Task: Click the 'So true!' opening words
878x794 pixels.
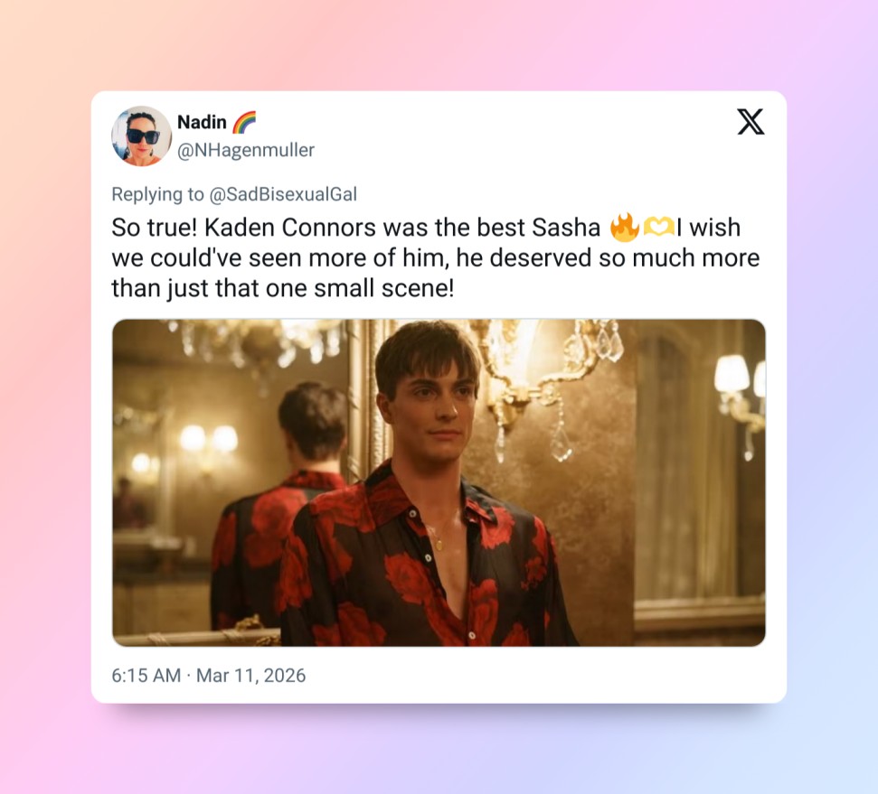Action: tap(154, 228)
